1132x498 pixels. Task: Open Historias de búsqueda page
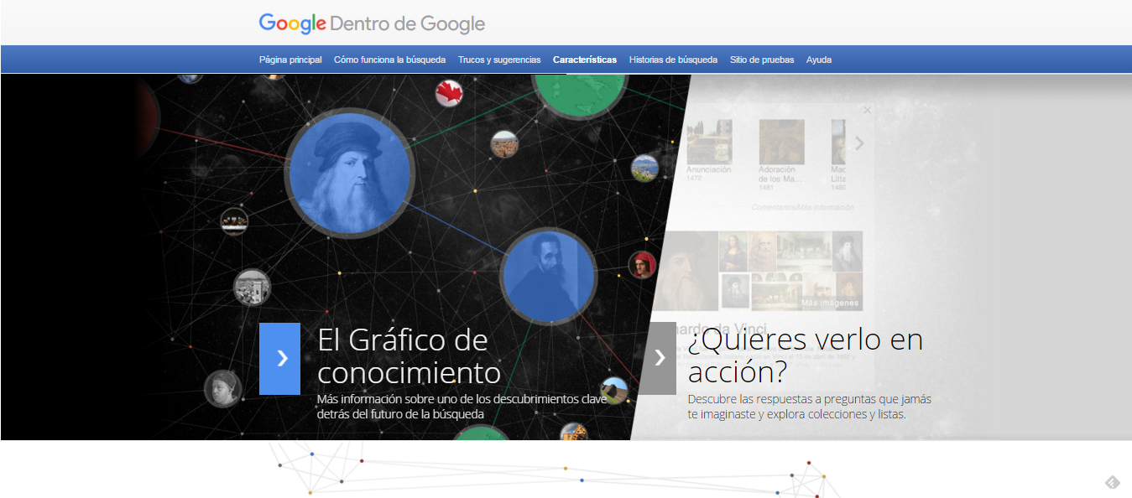coord(673,60)
